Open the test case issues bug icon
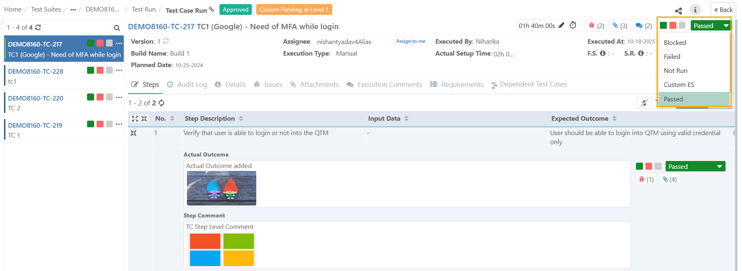742x271 pixels. coord(596,26)
